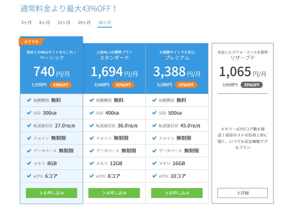Click 大規模サイトでも安心 tagline

[x=177, y=52]
